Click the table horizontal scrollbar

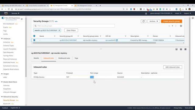tap(94, 43)
